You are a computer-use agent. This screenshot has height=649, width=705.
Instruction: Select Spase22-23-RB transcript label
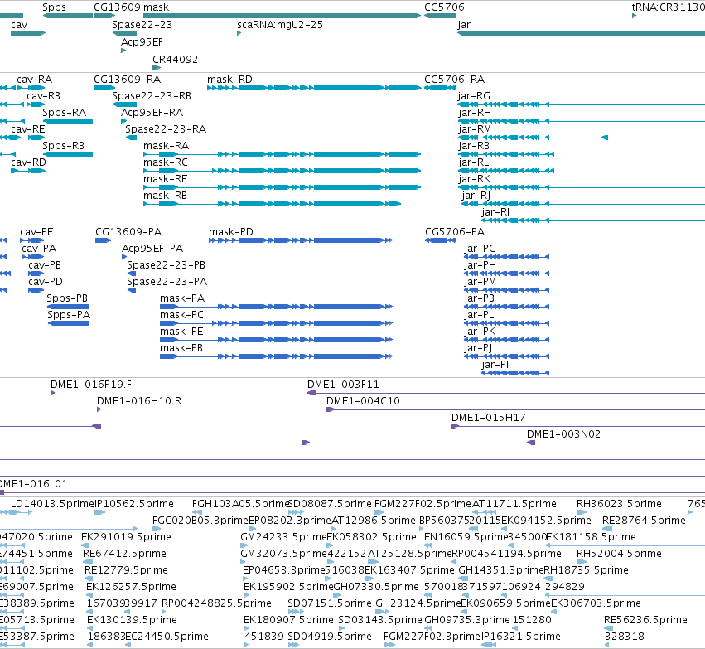tap(152, 96)
